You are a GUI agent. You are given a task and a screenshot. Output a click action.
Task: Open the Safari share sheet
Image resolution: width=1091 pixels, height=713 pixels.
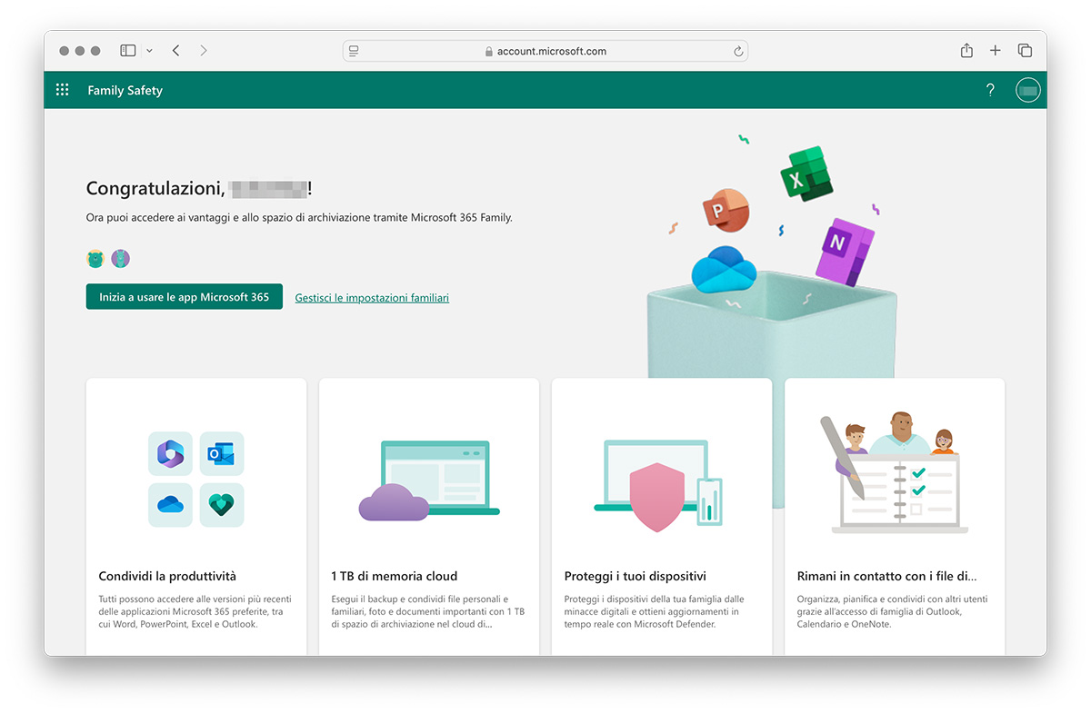[x=966, y=51]
